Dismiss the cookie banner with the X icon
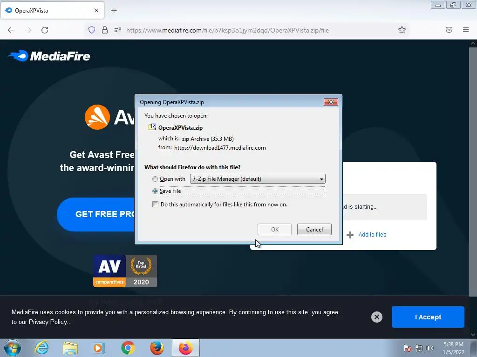 (x=376, y=317)
